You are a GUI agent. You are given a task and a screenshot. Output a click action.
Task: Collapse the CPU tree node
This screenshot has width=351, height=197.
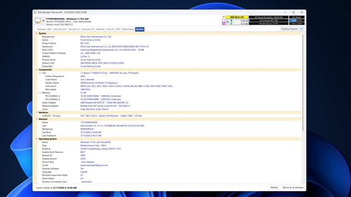coord(40,73)
